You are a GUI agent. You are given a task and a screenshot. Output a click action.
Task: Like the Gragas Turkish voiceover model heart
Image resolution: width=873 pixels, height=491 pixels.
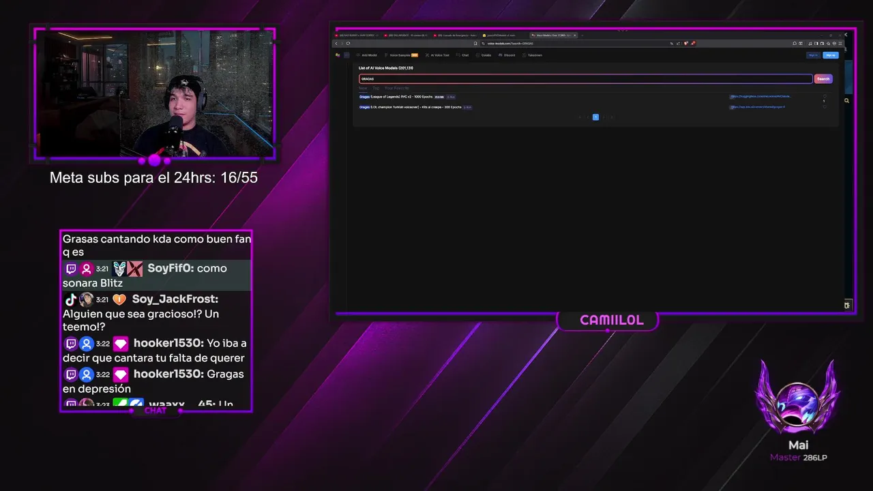click(825, 107)
